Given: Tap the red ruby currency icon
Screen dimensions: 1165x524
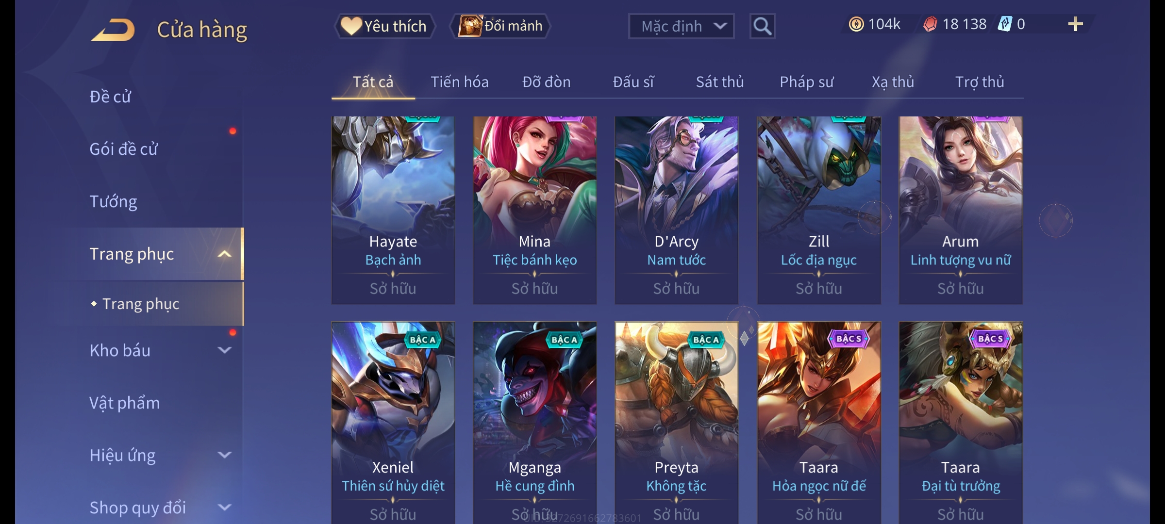Looking at the screenshot, I should point(930,24).
